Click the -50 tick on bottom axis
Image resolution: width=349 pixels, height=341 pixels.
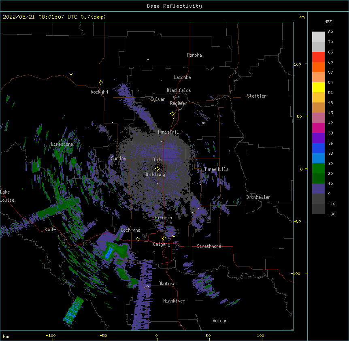104,335
